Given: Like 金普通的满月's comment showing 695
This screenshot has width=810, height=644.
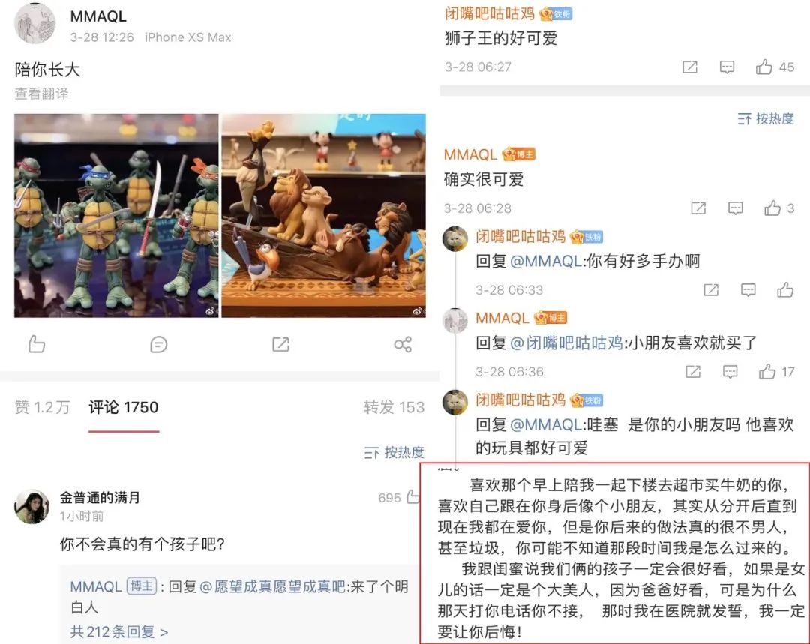Looking at the screenshot, I should coord(398,497).
